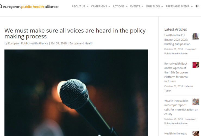Click the date under the Roma Health article
This screenshot has height=136, width=201.
[174, 86]
